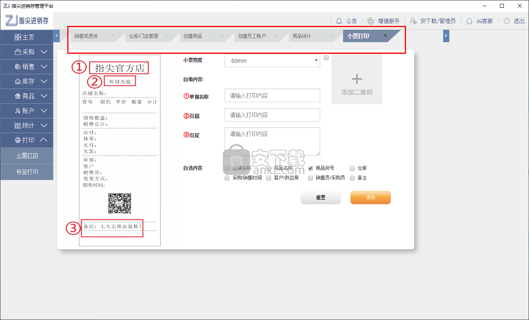
Task: Click the 统计 chart icon
Action: pyautogui.click(x=18, y=125)
